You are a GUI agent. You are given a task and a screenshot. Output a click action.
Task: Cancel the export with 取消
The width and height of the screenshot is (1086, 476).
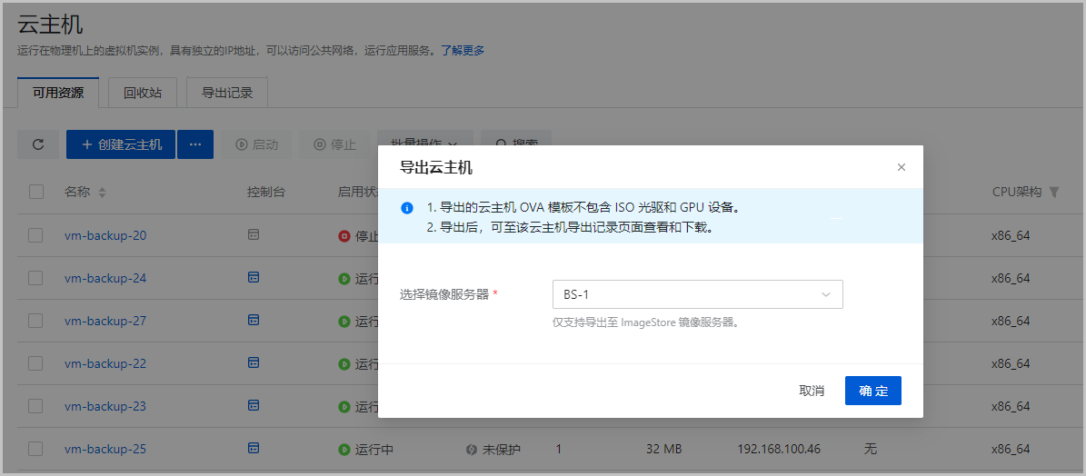[812, 391]
